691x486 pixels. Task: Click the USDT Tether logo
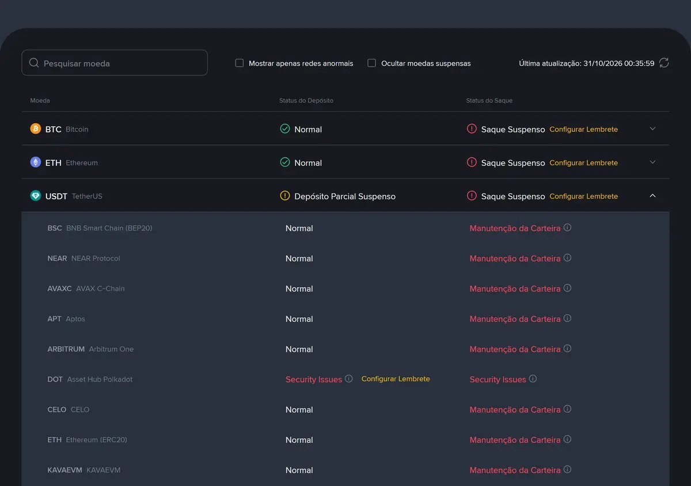(36, 196)
